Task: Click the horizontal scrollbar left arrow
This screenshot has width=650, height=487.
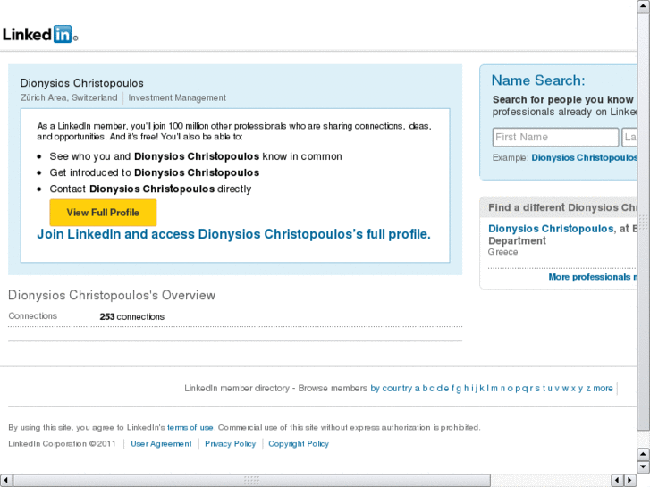Action: (5, 480)
